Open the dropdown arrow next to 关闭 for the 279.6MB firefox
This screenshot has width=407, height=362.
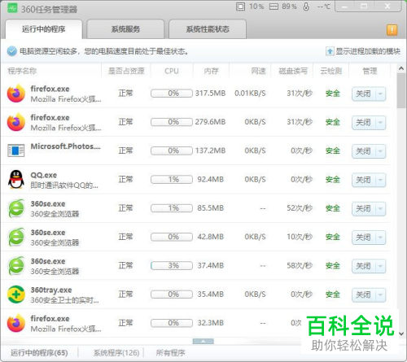pyautogui.click(x=380, y=123)
